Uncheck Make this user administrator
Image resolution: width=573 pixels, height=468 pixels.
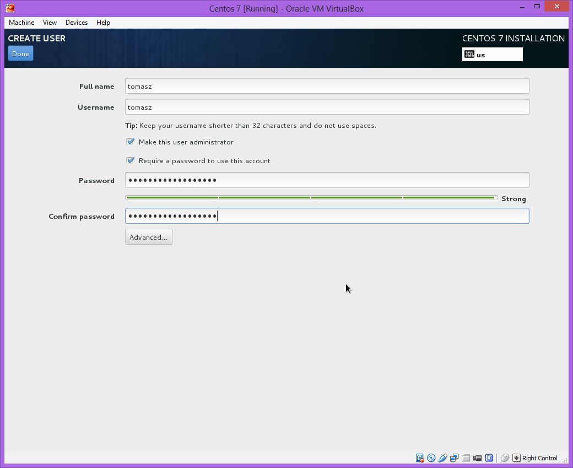pyautogui.click(x=130, y=142)
